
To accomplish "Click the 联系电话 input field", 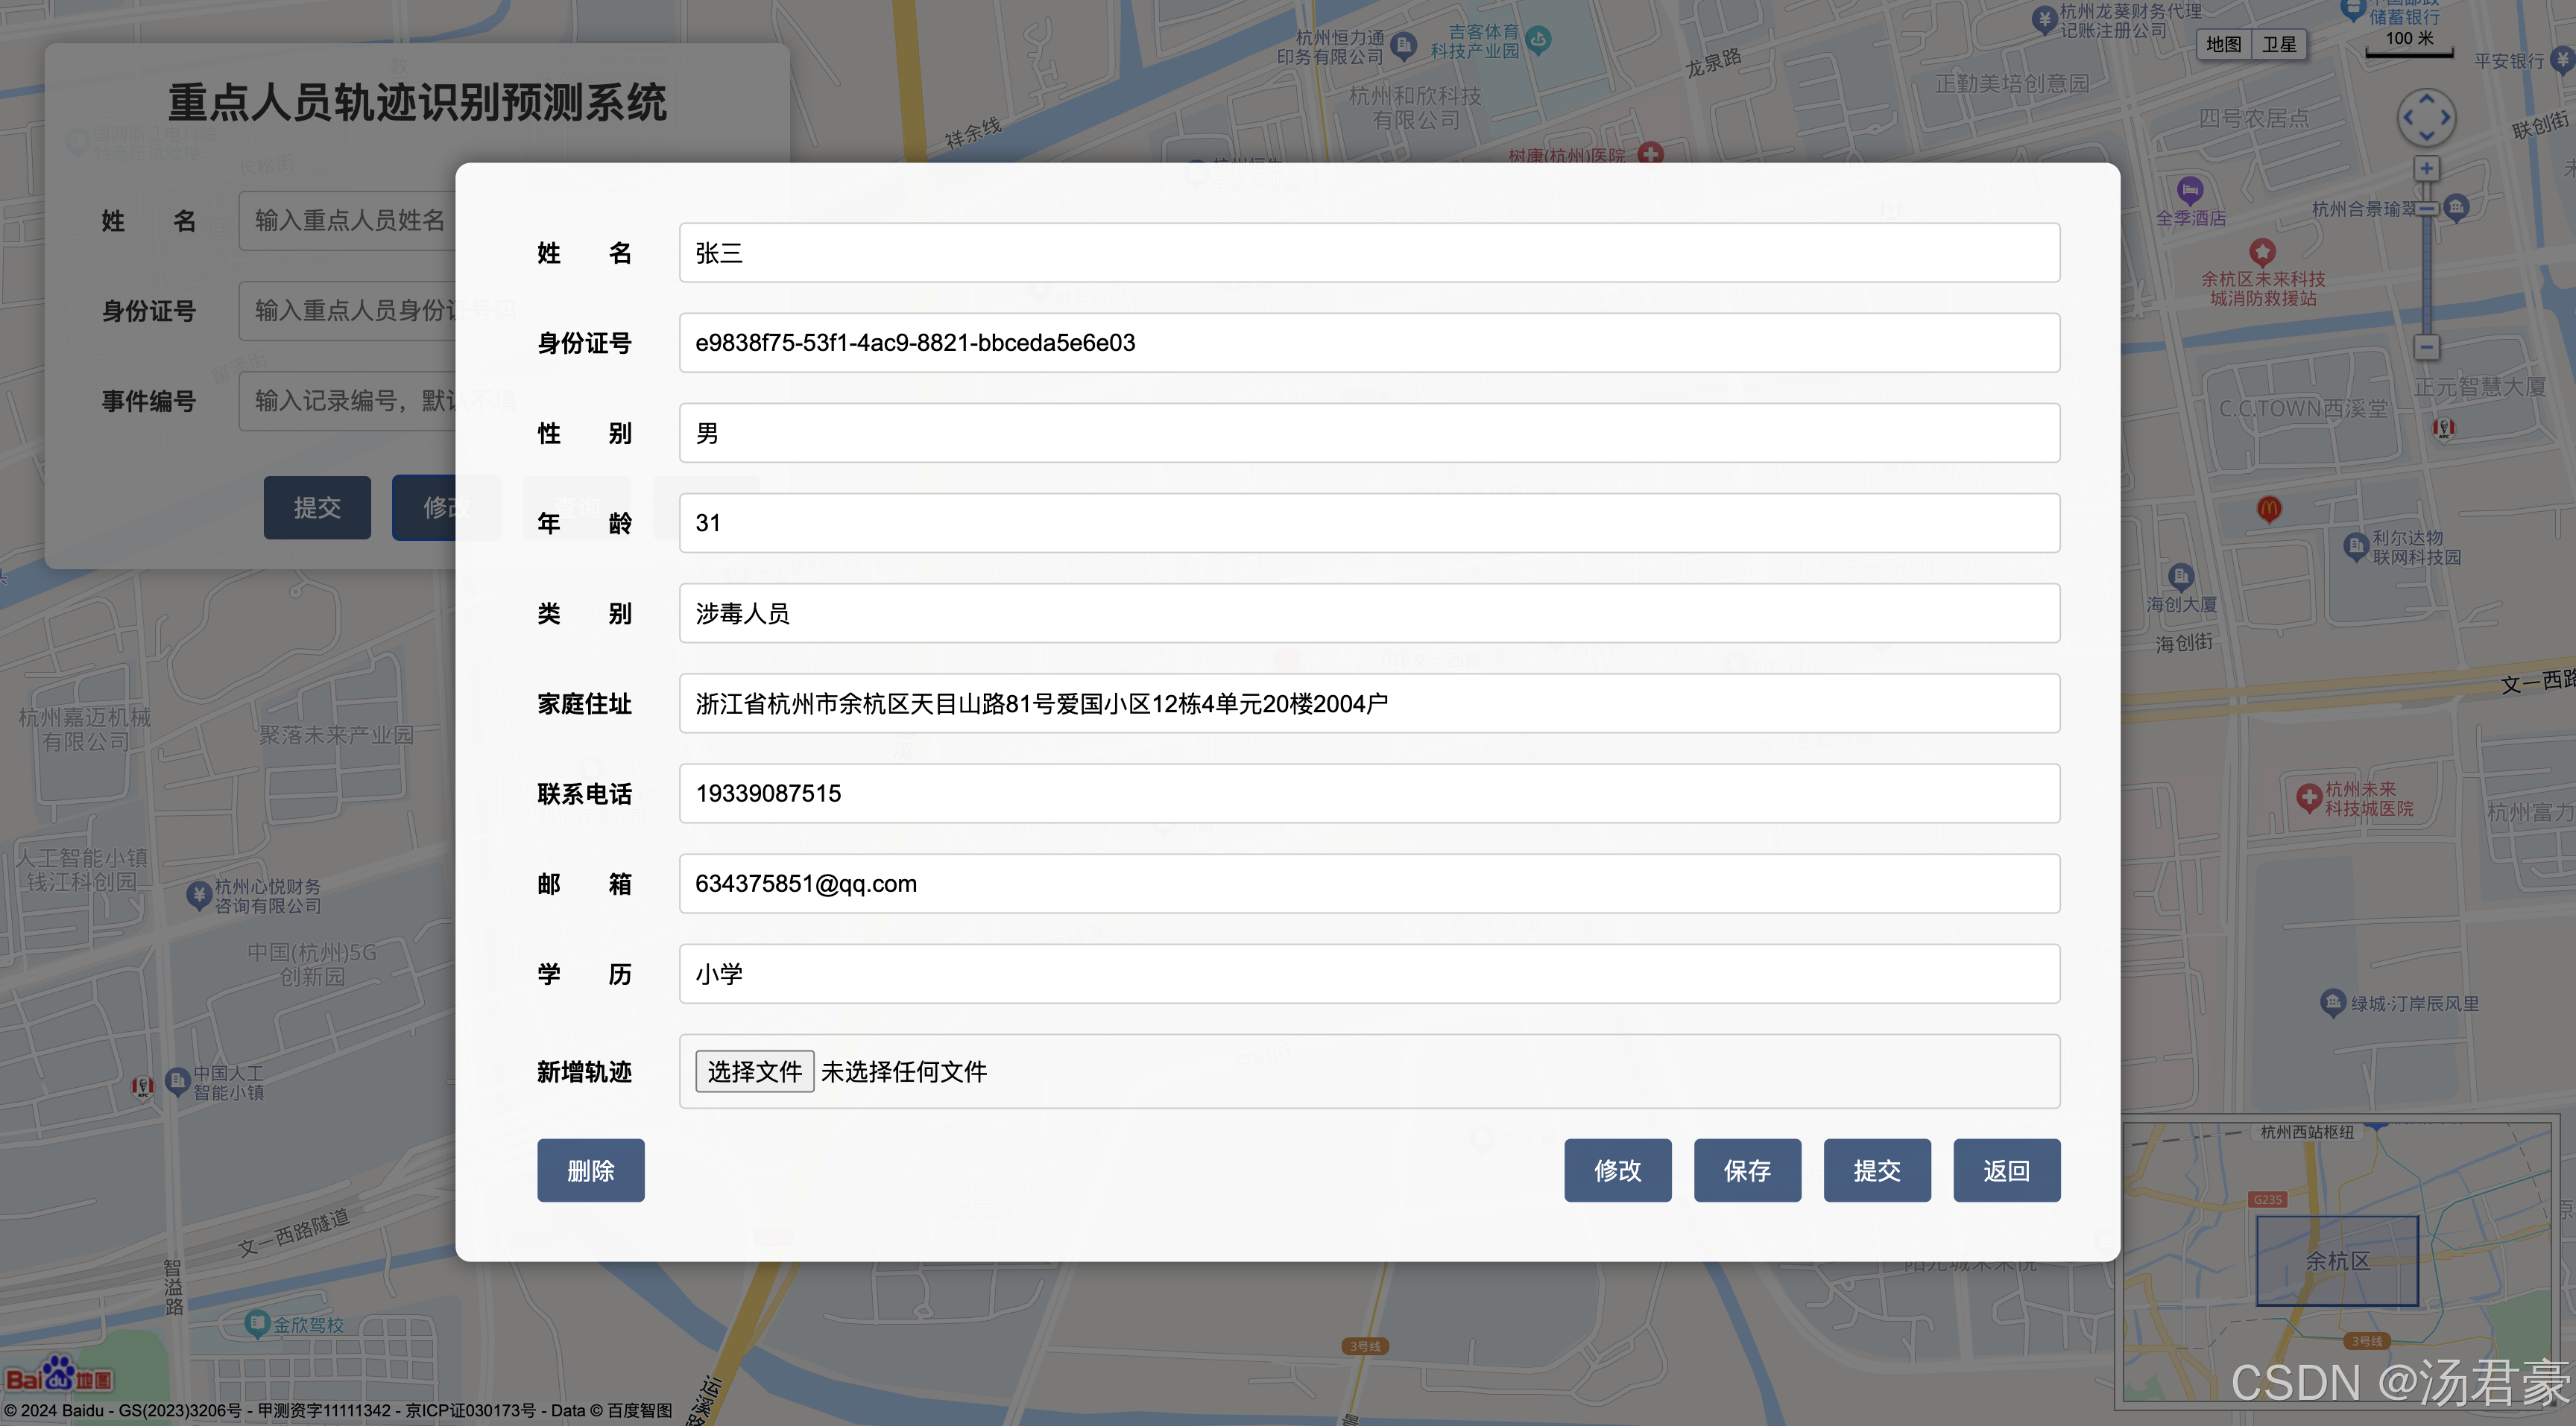I will point(1369,793).
